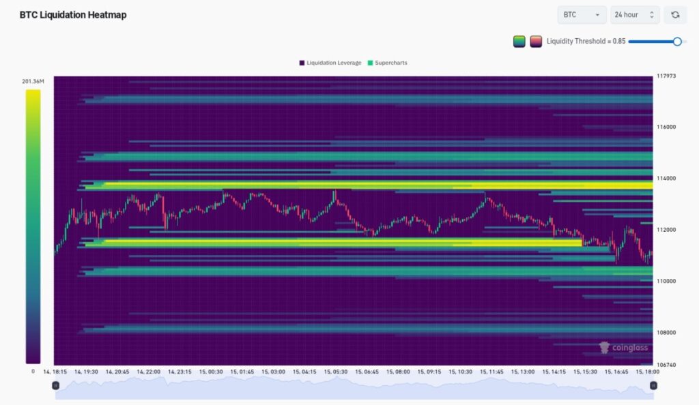This screenshot has height=405, width=699.
Task: Select the green gradient color palette icon
Action: click(519, 41)
